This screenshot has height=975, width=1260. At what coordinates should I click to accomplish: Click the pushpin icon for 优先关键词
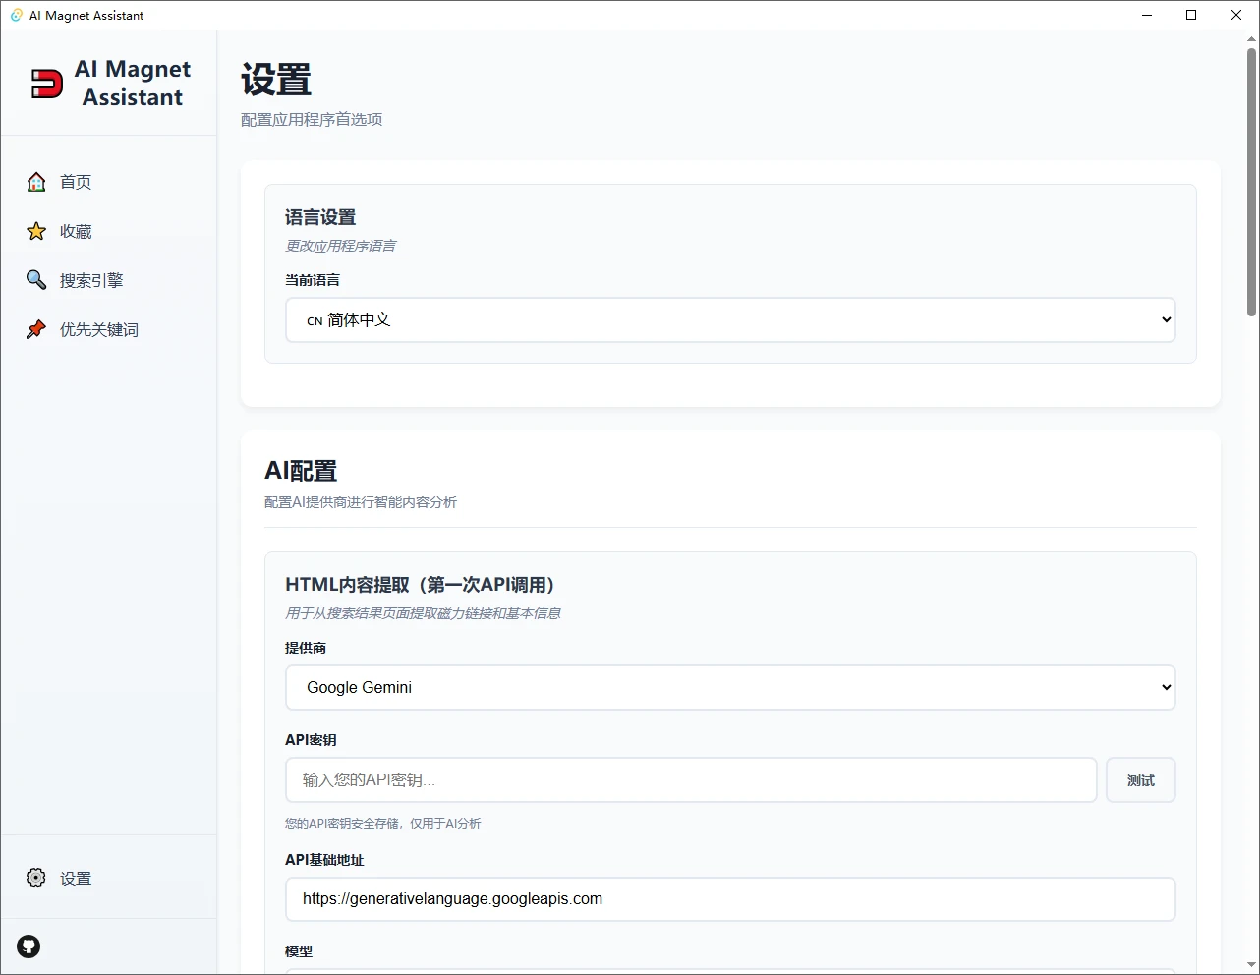point(36,329)
